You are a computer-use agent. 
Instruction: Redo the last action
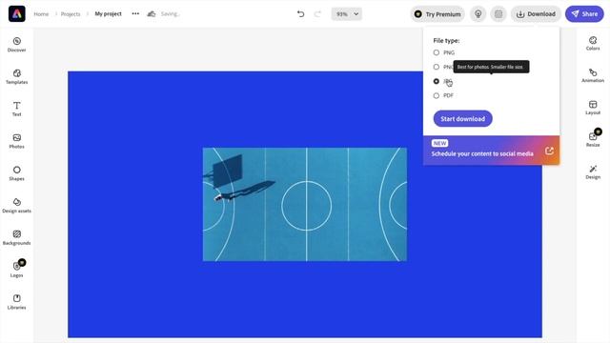point(317,14)
